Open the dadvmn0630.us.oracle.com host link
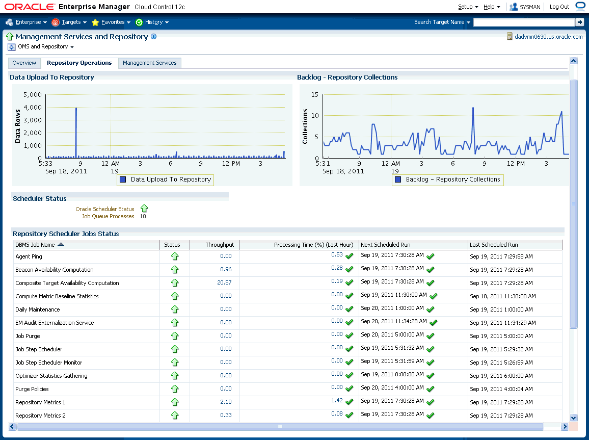The height and width of the screenshot is (440, 589). tap(548, 37)
